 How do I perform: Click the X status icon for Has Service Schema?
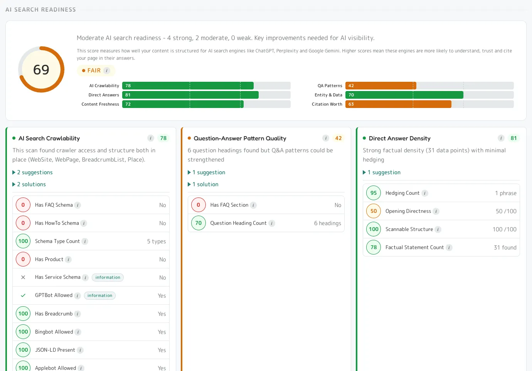[x=23, y=277]
